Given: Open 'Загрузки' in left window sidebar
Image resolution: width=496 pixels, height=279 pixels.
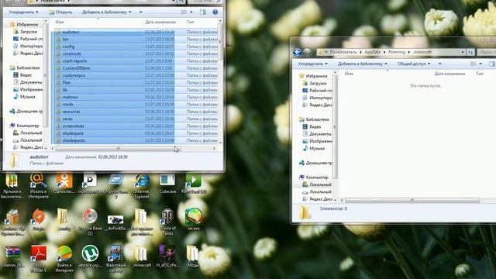Looking at the screenshot, I should [26, 32].
